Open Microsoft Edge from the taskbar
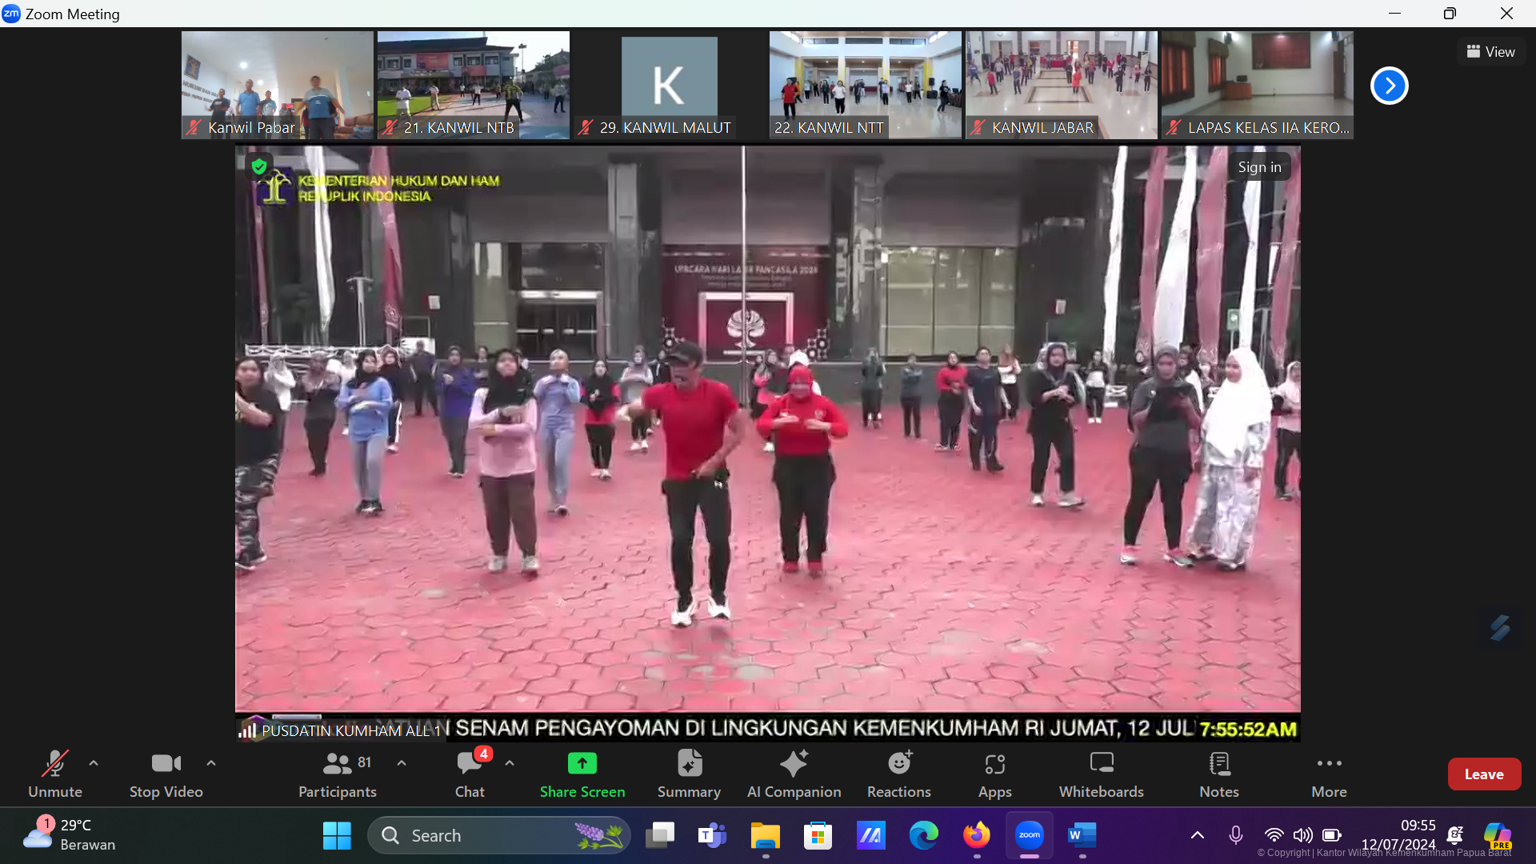The height and width of the screenshot is (864, 1536). tap(924, 836)
